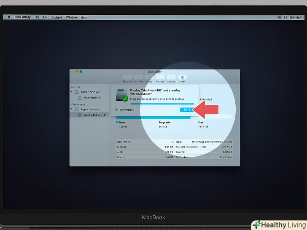Click the First Aid toolbar icon
The image size is (307, 230).
tap(127, 77)
